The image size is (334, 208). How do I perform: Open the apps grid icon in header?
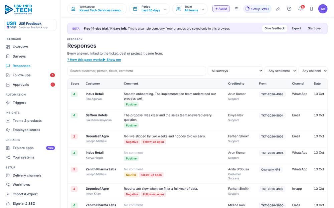[x=236, y=9]
